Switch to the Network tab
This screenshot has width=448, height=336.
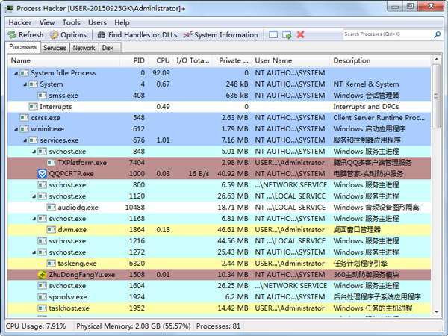pyautogui.click(x=84, y=48)
